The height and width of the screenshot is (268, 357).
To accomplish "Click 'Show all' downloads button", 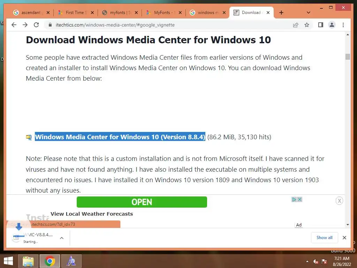I will pyautogui.click(x=325, y=237).
